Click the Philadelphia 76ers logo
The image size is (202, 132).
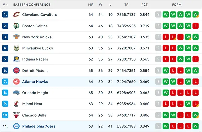point(16,126)
